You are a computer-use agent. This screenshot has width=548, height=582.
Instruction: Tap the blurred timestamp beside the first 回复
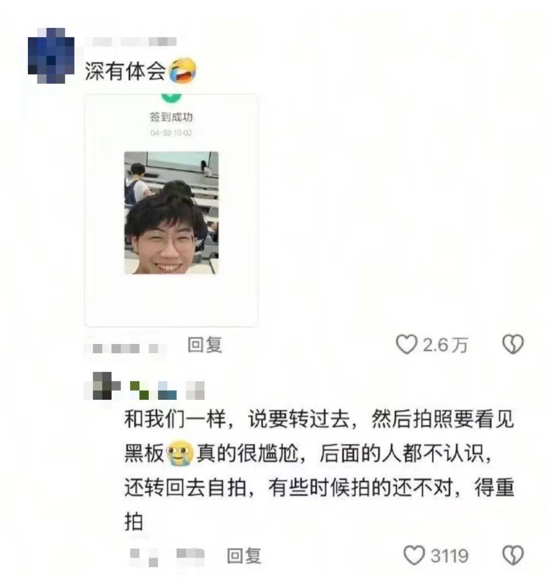(x=125, y=349)
